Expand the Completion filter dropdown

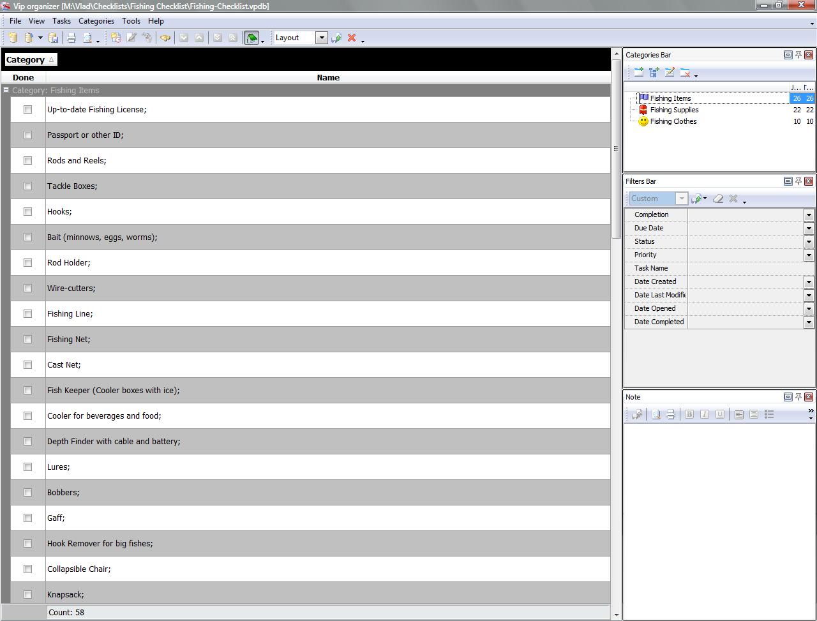point(808,215)
